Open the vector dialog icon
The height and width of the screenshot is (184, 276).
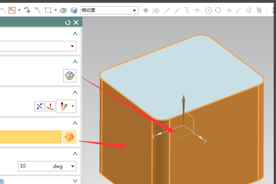pyautogui.click(x=50, y=106)
